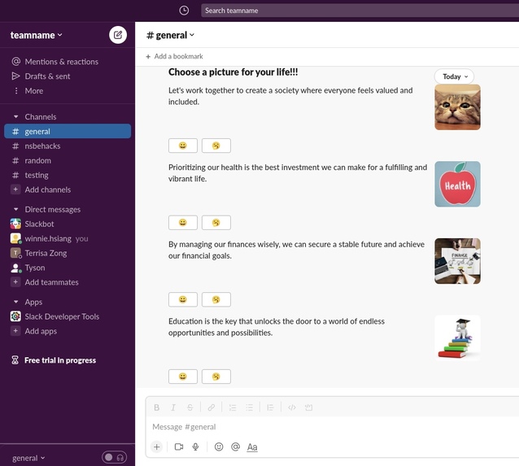
Task: Open the Health apple thumbnail
Action: (457, 184)
